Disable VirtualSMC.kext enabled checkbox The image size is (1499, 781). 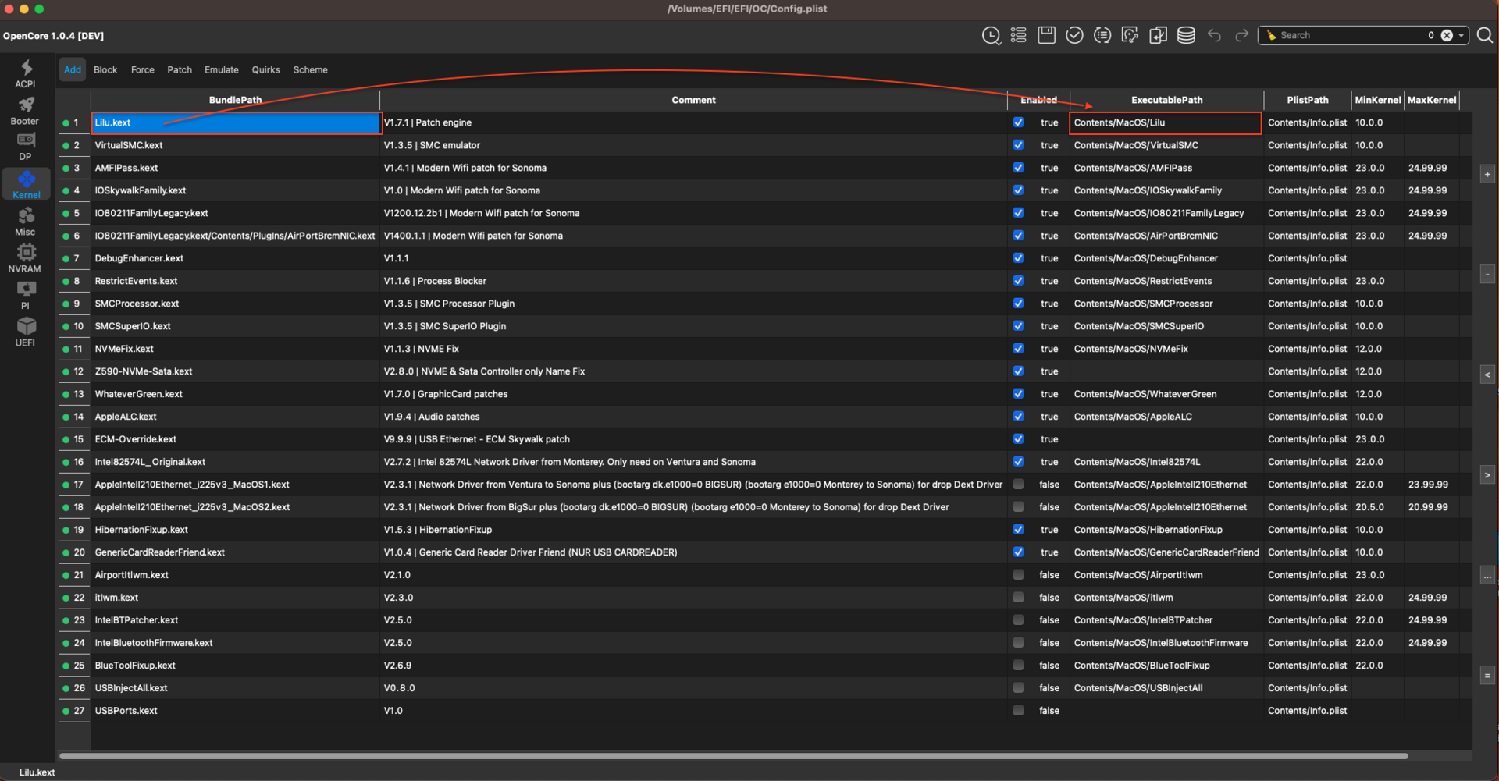click(1018, 145)
